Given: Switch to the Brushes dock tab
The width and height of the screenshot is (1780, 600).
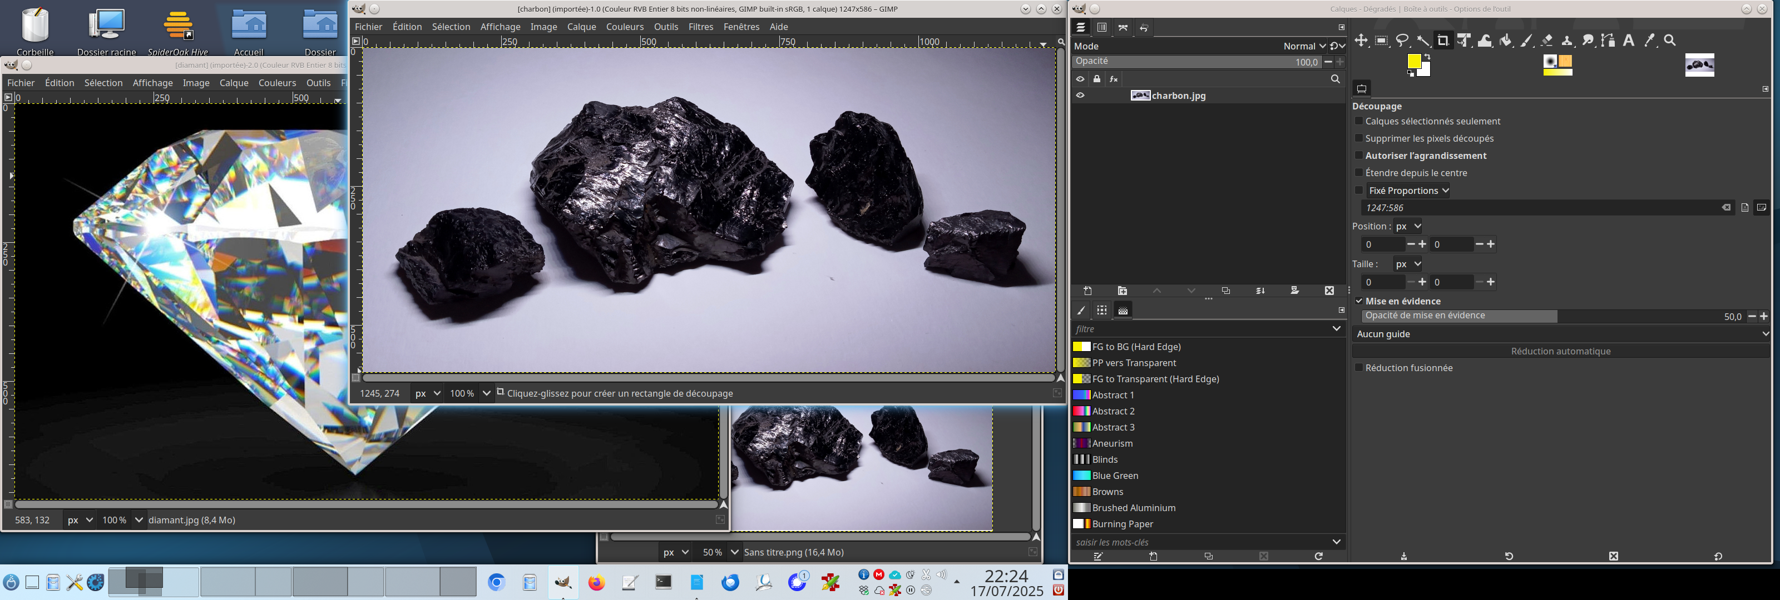Looking at the screenshot, I should (x=1081, y=311).
